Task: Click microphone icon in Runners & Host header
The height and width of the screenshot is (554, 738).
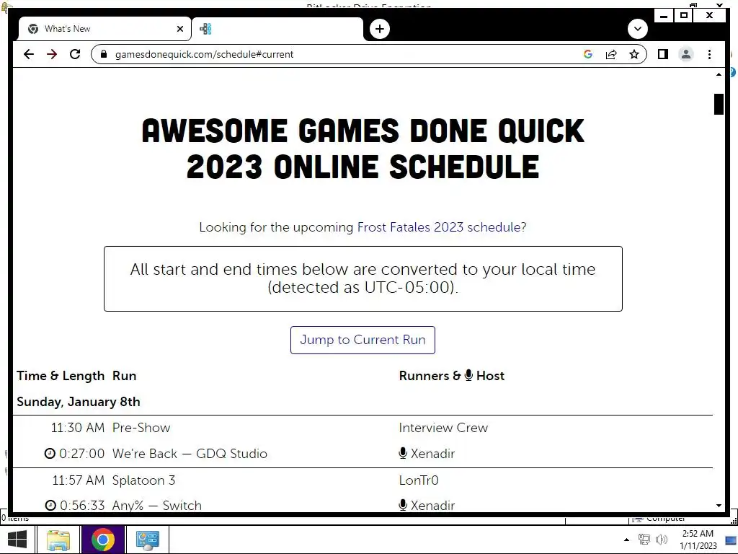Action: 468,375
